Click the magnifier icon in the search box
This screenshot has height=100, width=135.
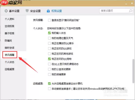pos(130,11)
